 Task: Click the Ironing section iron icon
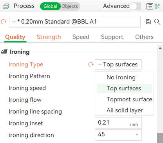pyautogui.click(x=4, y=51)
